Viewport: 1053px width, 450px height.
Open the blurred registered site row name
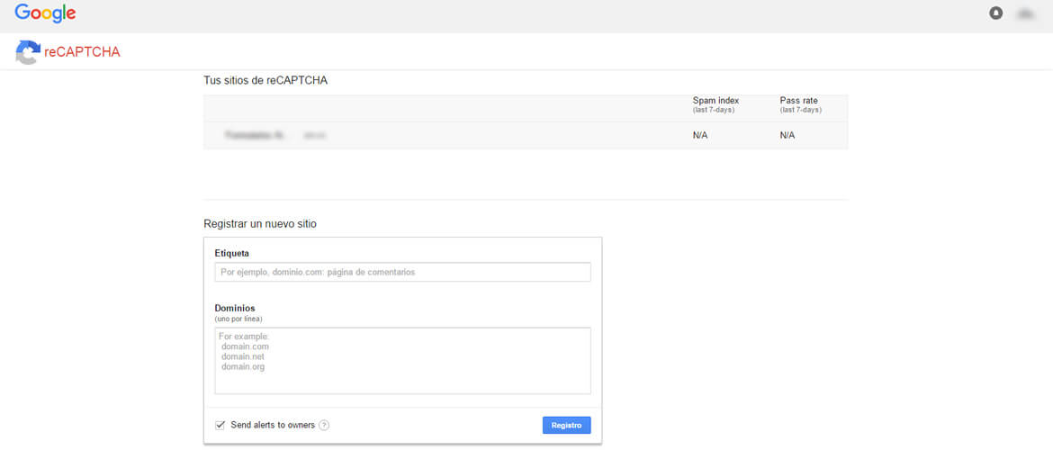(x=256, y=135)
